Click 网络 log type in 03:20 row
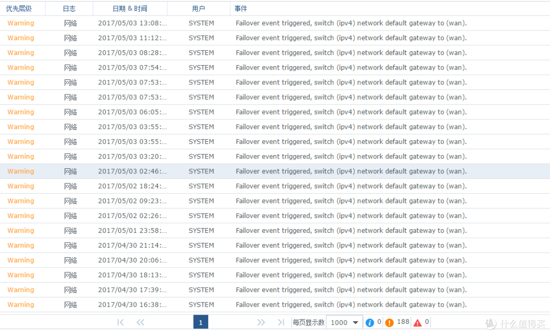550x335 pixels. point(70,157)
